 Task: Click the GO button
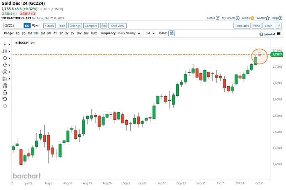point(27,26)
